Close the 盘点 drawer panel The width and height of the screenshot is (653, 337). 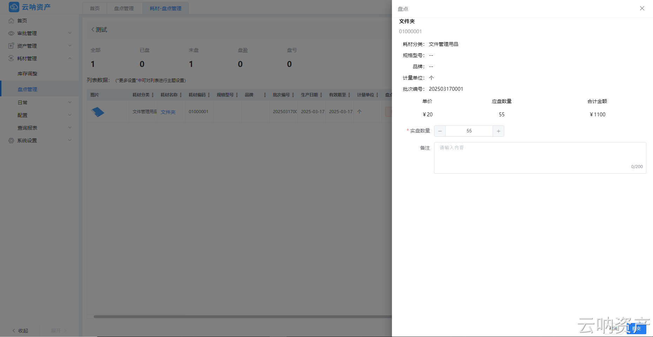642,8
